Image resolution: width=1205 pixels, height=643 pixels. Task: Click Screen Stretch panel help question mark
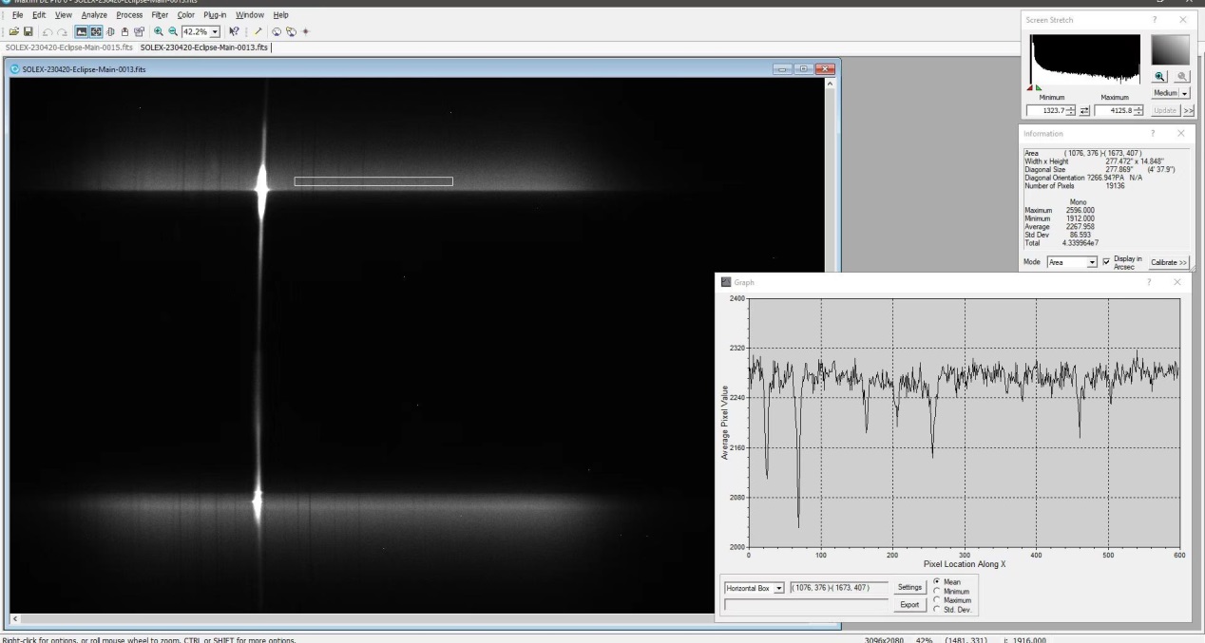pyautogui.click(x=1156, y=20)
